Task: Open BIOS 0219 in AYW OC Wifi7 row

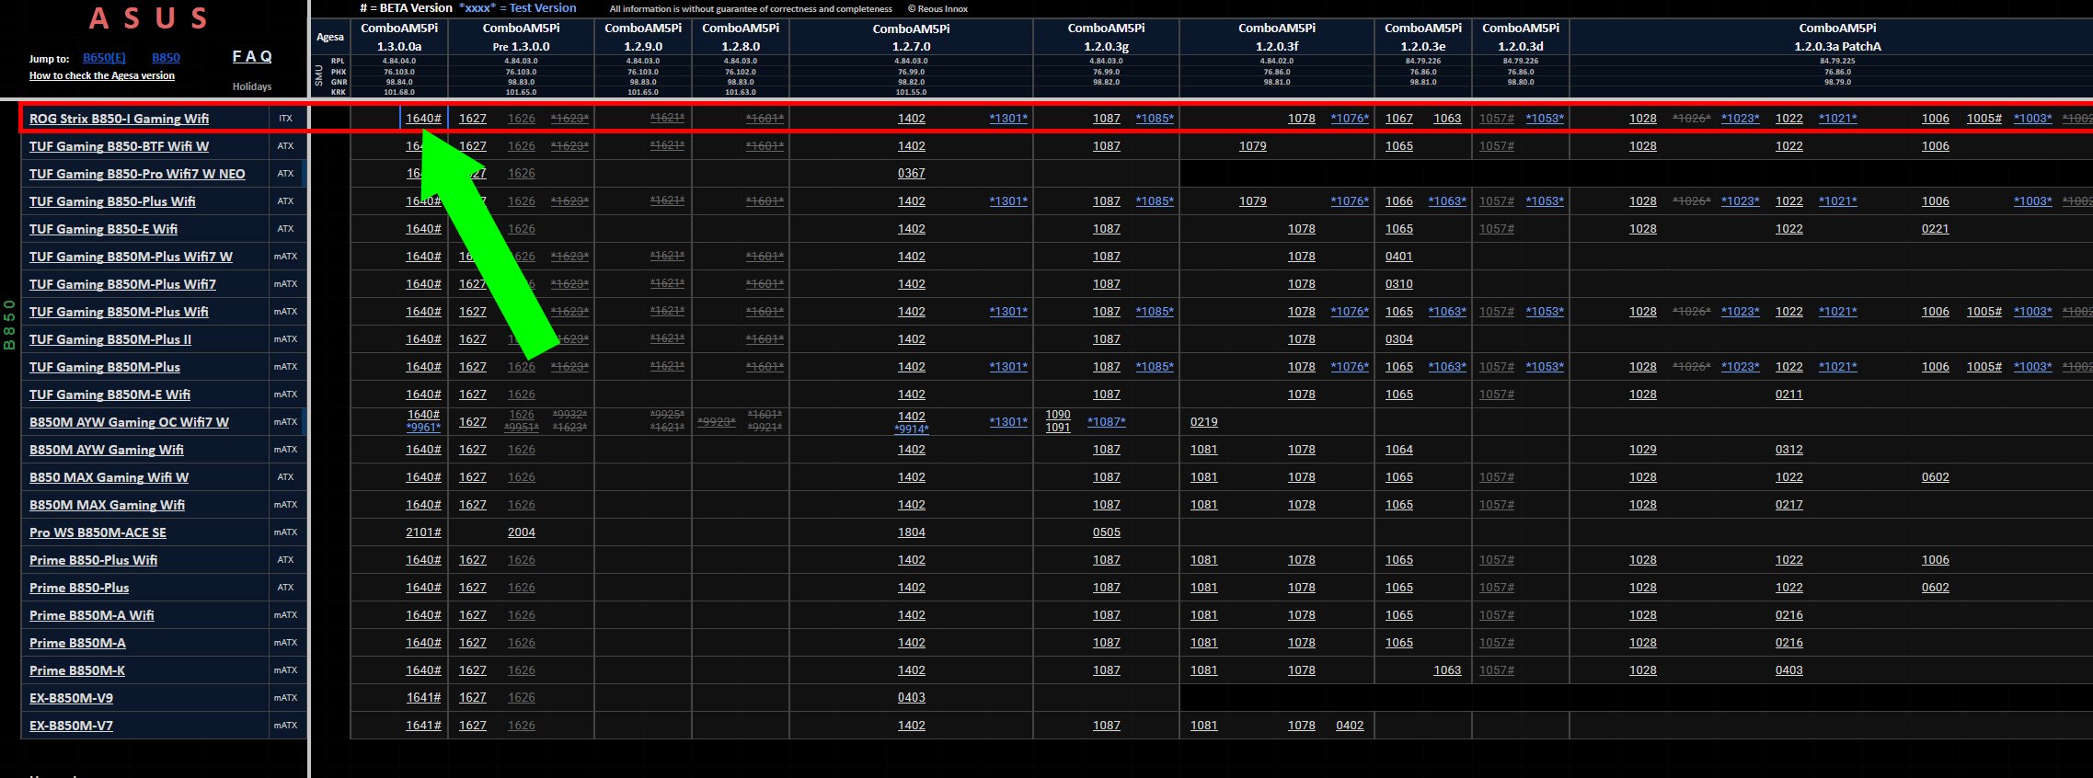Action: tap(1203, 422)
